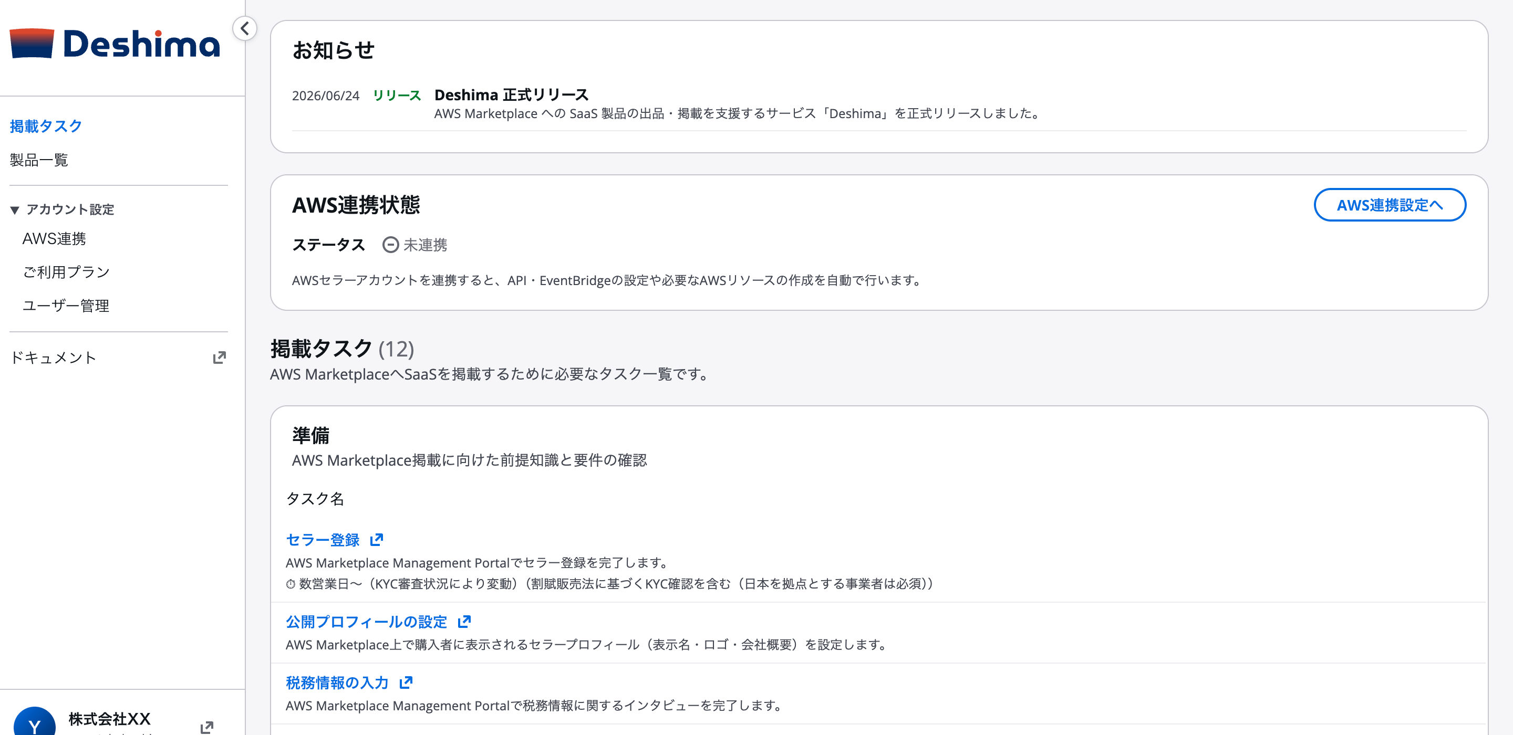Click the リリース category label

tap(397, 95)
